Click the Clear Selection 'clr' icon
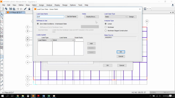Image resolution: width=175 pixels, height=98 pixels. pos(2,89)
